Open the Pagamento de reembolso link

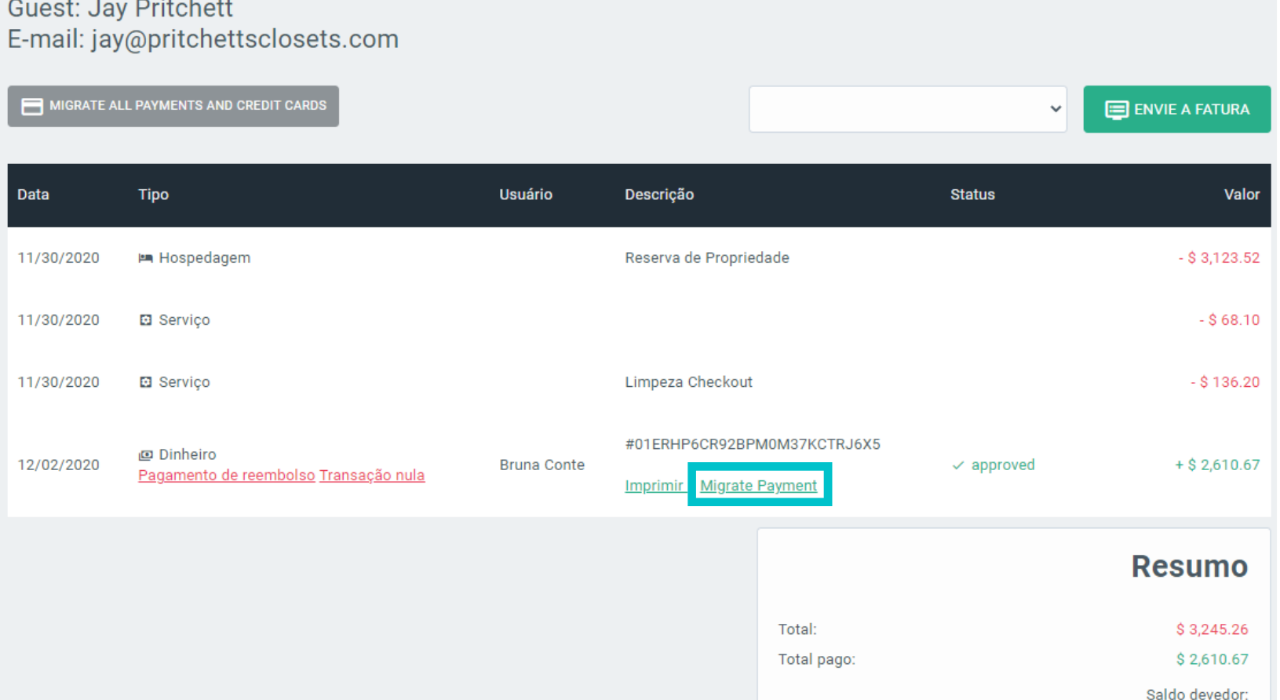[226, 476]
